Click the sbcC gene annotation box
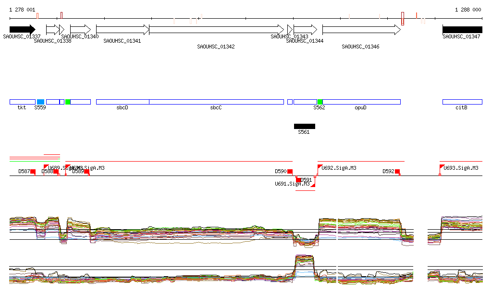 (x=216, y=102)
